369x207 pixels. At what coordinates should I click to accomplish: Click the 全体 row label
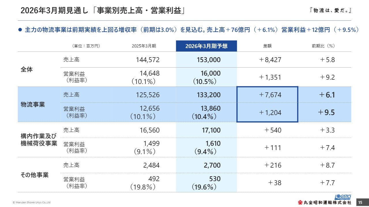27,69
